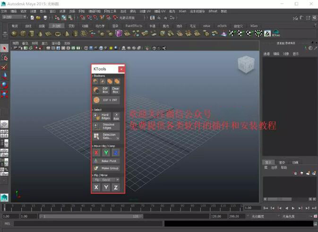Create a new scene from status line
The image size is (318, 232).
pos(32,18)
